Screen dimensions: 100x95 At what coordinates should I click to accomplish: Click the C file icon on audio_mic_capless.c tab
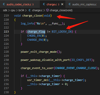(x=70, y=4)
